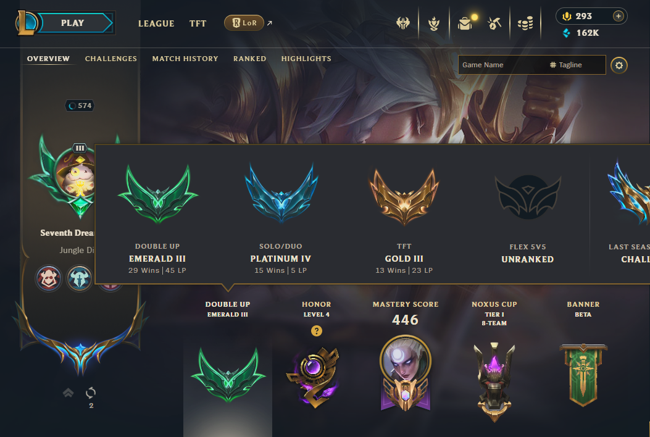Open the TFT menu item
The image size is (650, 437).
coord(198,23)
